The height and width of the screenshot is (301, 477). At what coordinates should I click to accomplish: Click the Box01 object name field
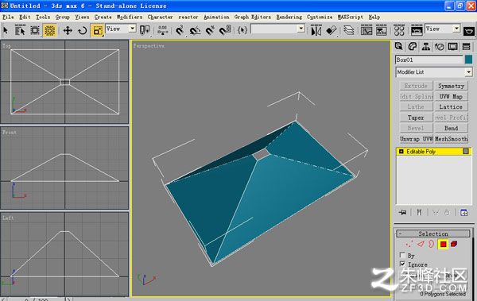tap(429, 60)
